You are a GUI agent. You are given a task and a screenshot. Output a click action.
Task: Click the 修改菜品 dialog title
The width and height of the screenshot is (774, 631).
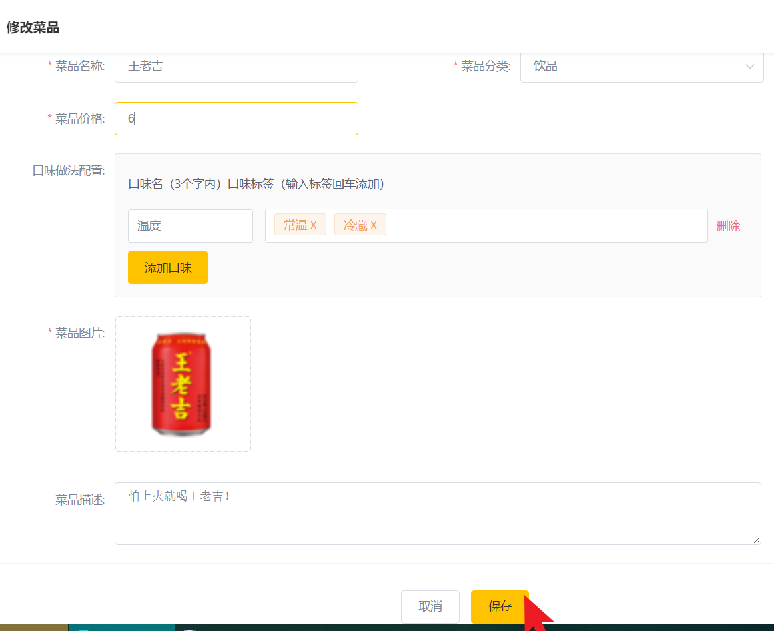33,27
